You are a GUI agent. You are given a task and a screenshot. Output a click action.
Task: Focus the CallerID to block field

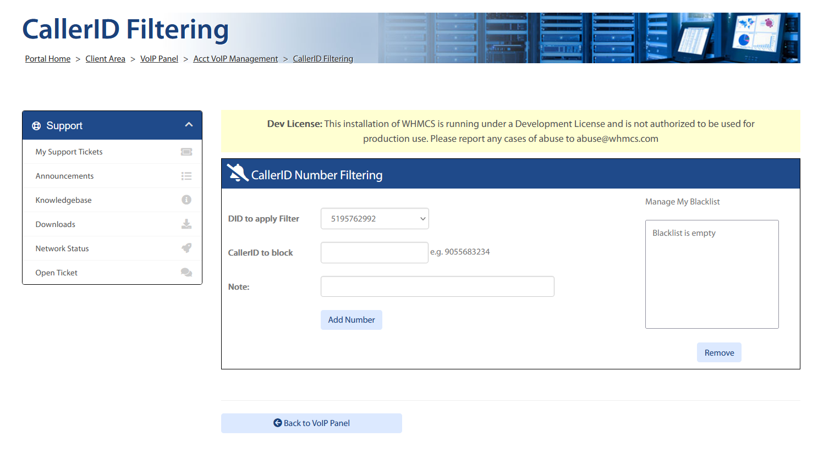[375, 252]
